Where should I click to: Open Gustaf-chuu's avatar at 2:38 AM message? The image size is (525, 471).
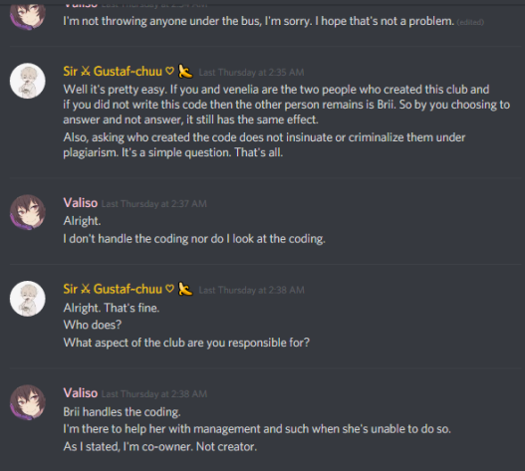pyautogui.click(x=28, y=299)
